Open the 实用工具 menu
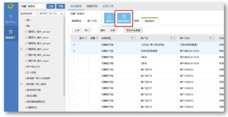 pos(108,6)
